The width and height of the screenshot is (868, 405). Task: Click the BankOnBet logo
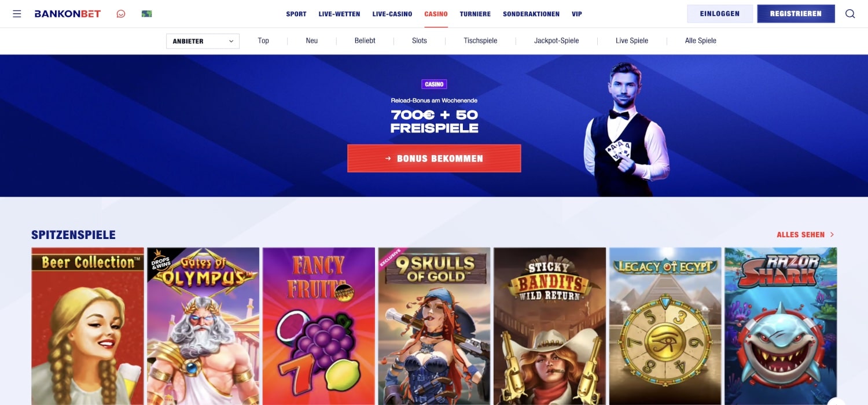tap(68, 14)
